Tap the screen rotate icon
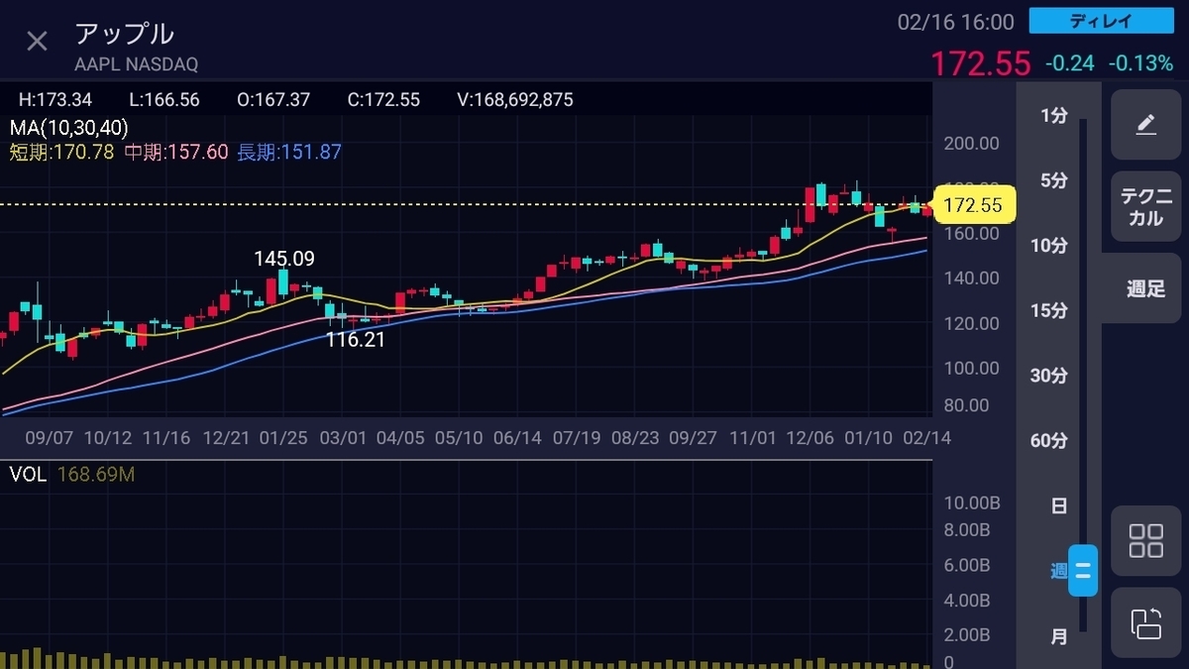This screenshot has height=669, width=1189. (x=1145, y=624)
